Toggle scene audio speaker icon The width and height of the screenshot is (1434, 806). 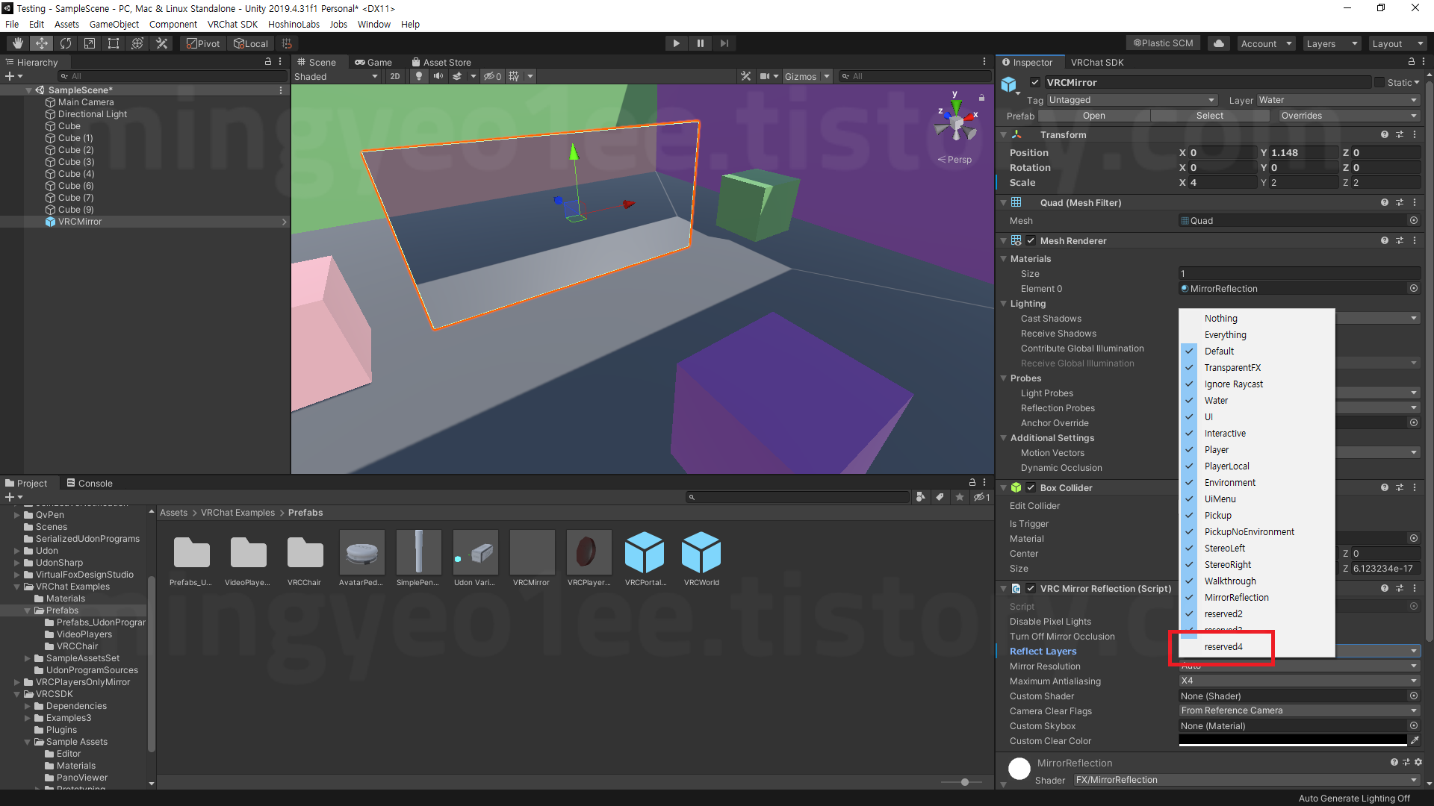(x=438, y=76)
